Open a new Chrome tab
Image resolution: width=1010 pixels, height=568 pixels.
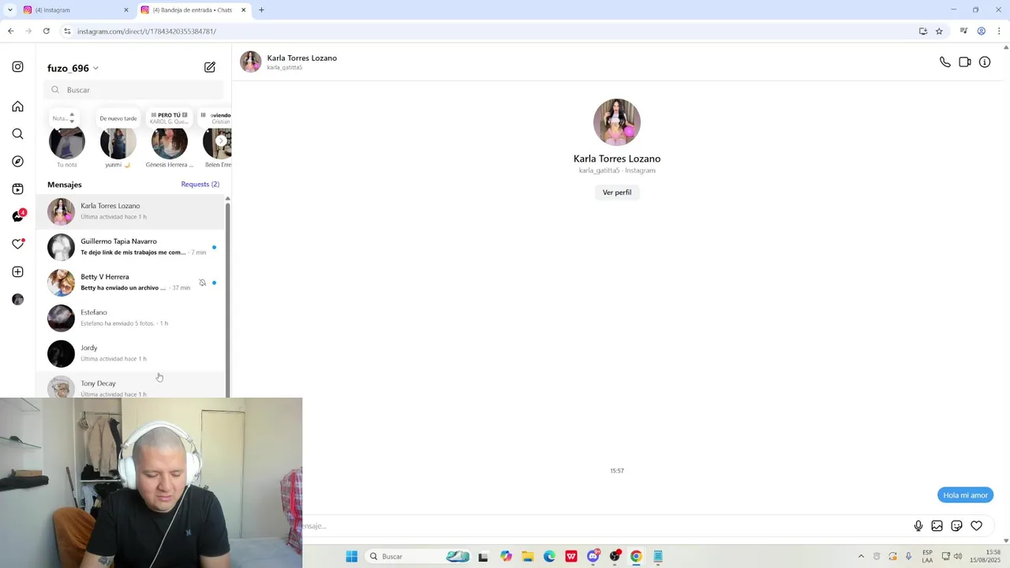point(261,10)
